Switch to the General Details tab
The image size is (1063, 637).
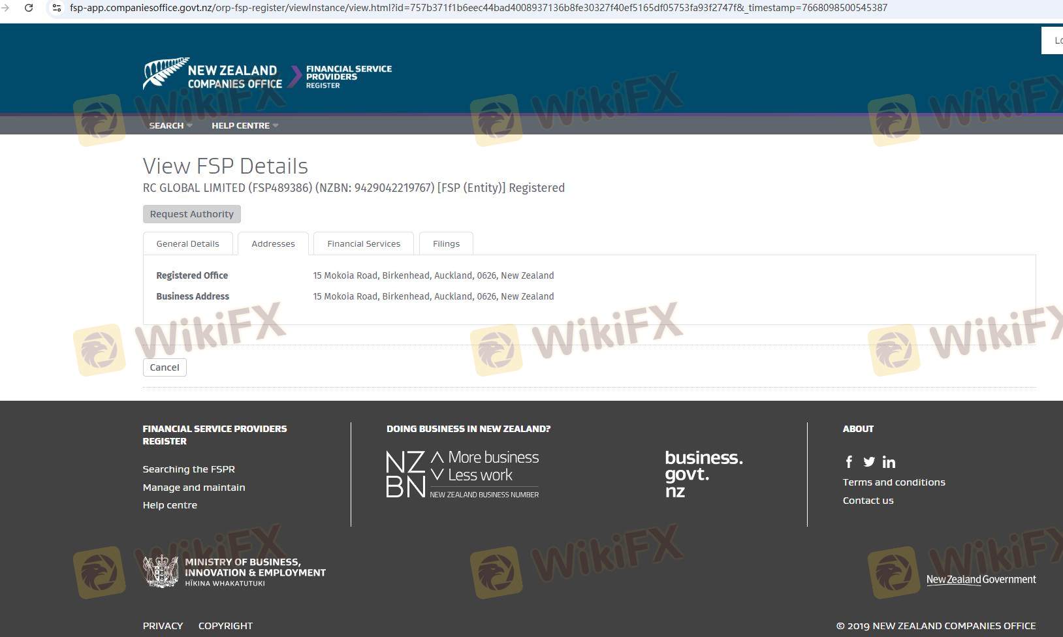(187, 243)
